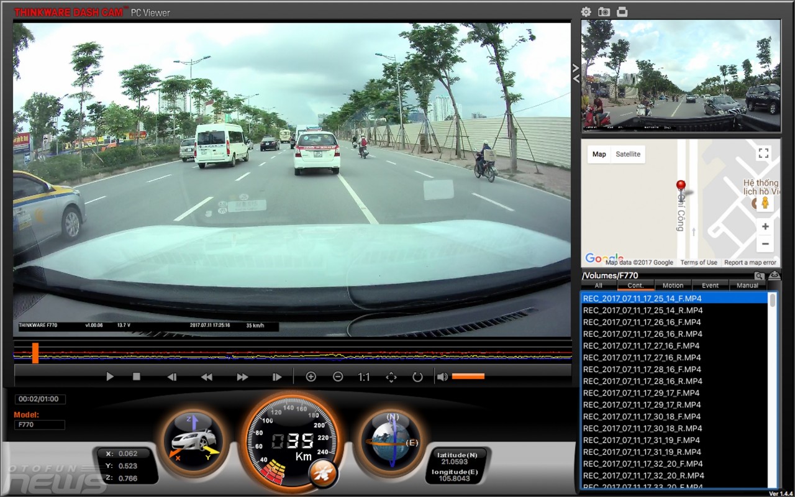Step forward one frame
The width and height of the screenshot is (795, 497).
(x=277, y=376)
